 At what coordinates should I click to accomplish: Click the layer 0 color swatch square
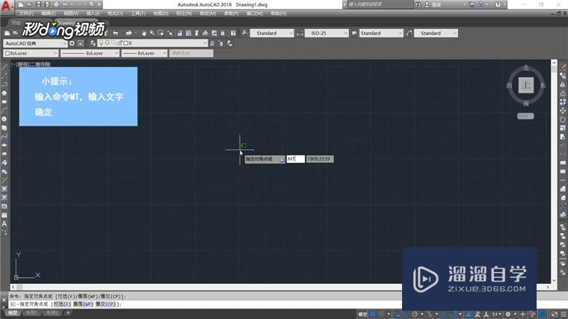(126, 43)
